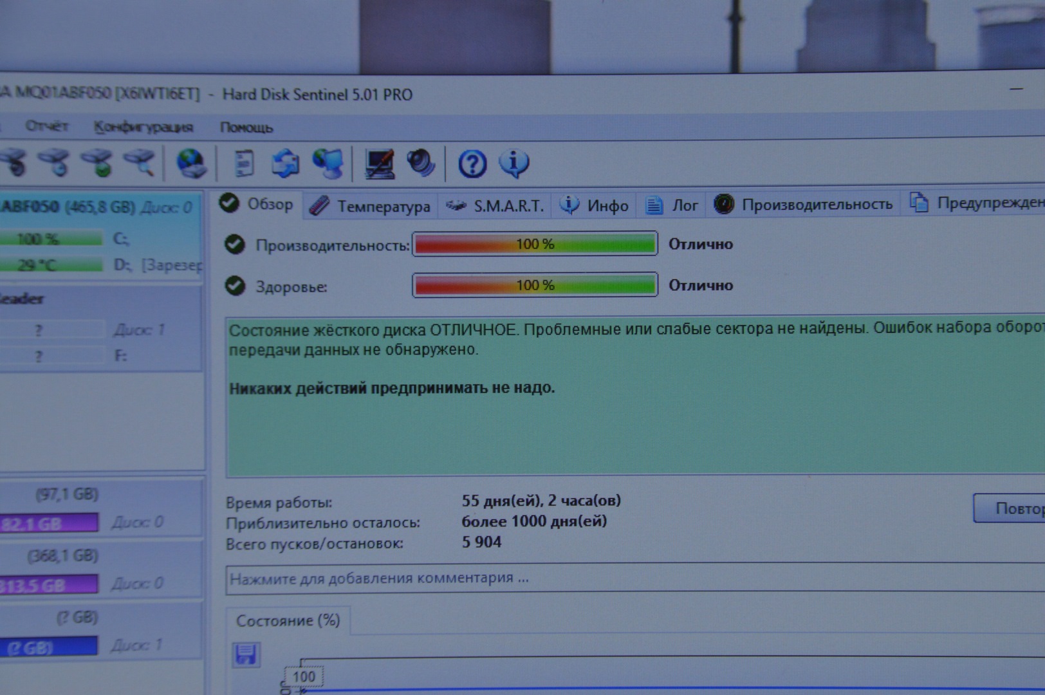Select the Состояние (%) chart tab

click(x=288, y=620)
